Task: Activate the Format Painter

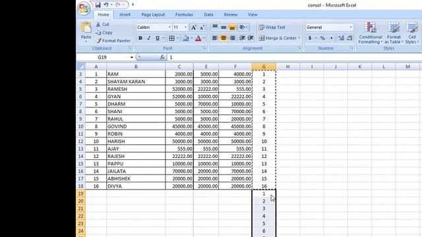Action: tap(113, 41)
